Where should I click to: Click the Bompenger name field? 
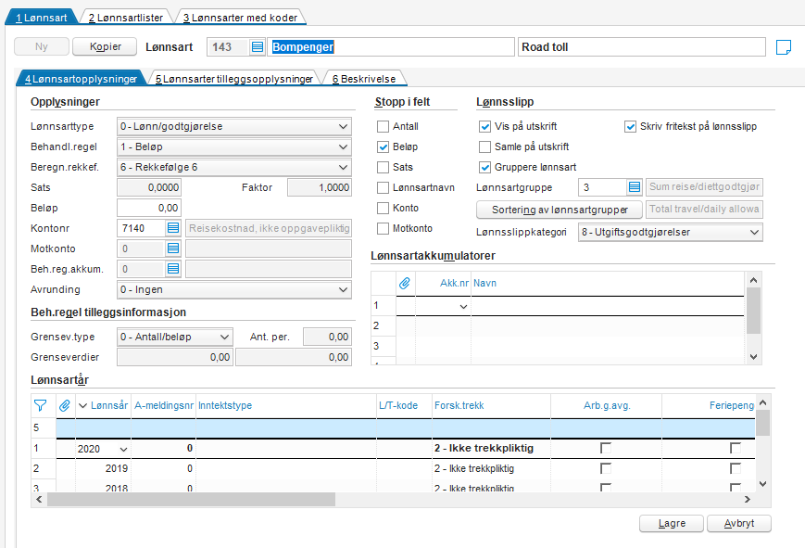tap(391, 46)
